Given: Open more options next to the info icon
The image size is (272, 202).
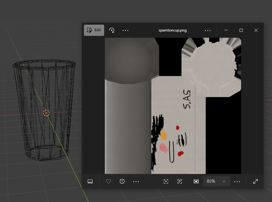Looking at the screenshot, I should tap(136, 181).
